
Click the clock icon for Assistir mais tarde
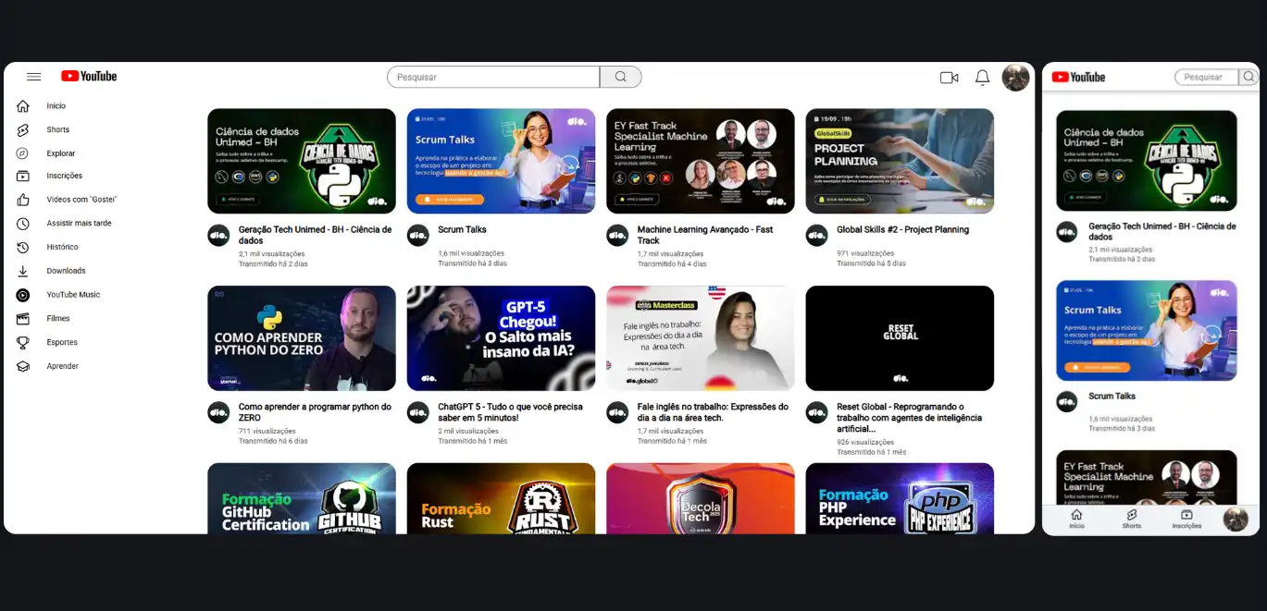(x=23, y=224)
